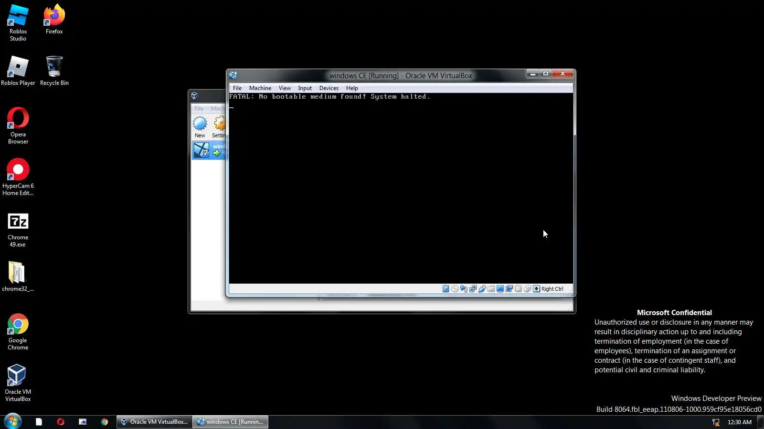The height and width of the screenshot is (429, 764).
Task: Click the network tray icon
Action: pyautogui.click(x=716, y=422)
